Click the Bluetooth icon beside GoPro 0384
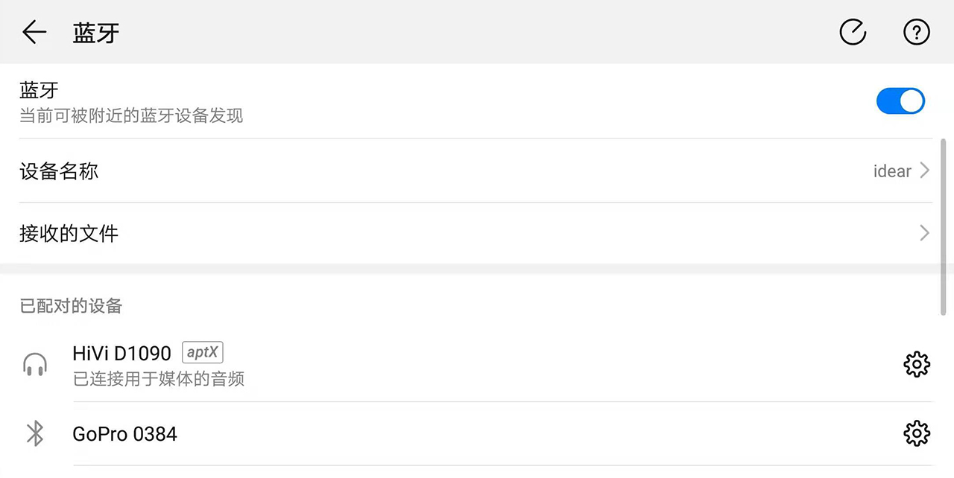Image resolution: width=954 pixels, height=478 pixels. coord(35,433)
